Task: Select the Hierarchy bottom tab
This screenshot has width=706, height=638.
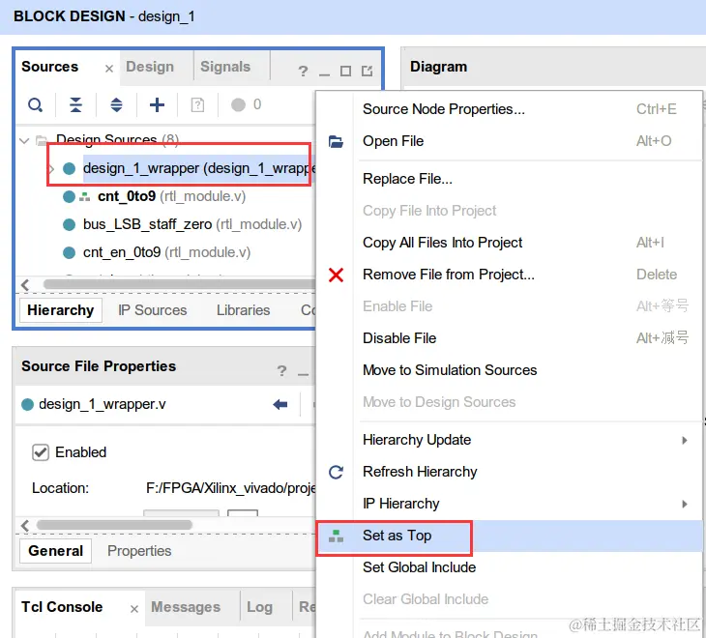Action: pyautogui.click(x=60, y=310)
